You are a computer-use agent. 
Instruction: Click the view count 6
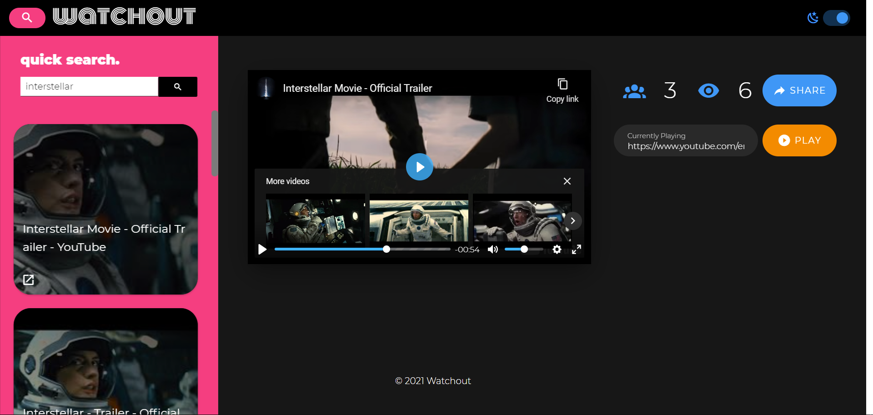[x=745, y=90]
